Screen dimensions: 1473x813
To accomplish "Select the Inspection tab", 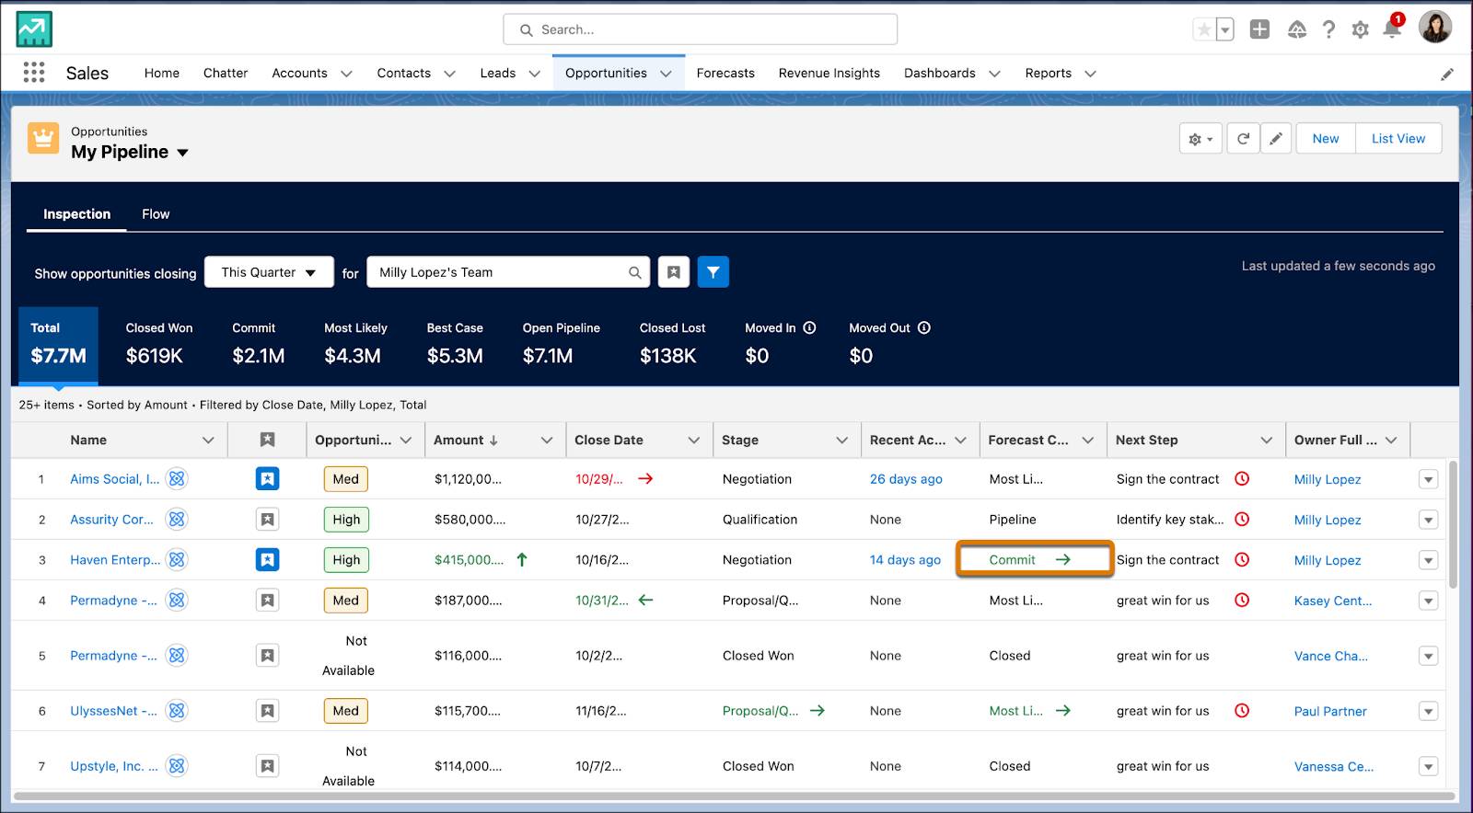I will [76, 214].
